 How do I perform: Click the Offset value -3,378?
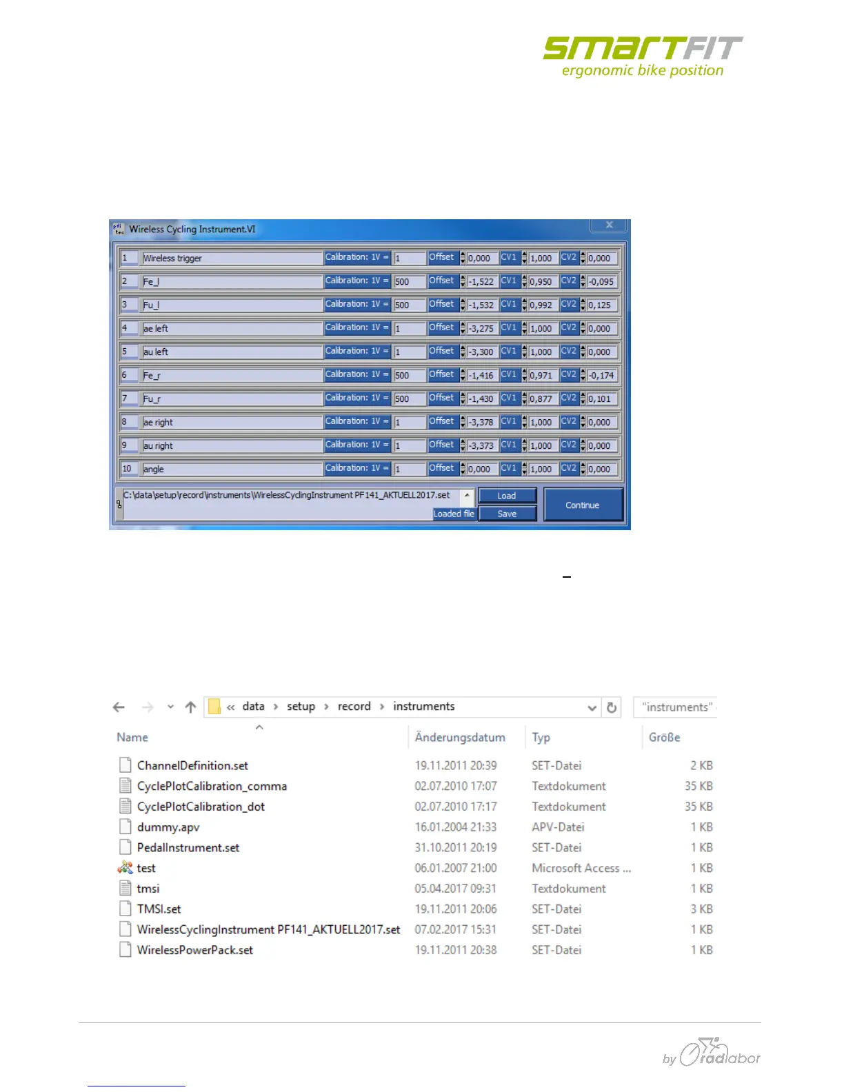(x=482, y=423)
